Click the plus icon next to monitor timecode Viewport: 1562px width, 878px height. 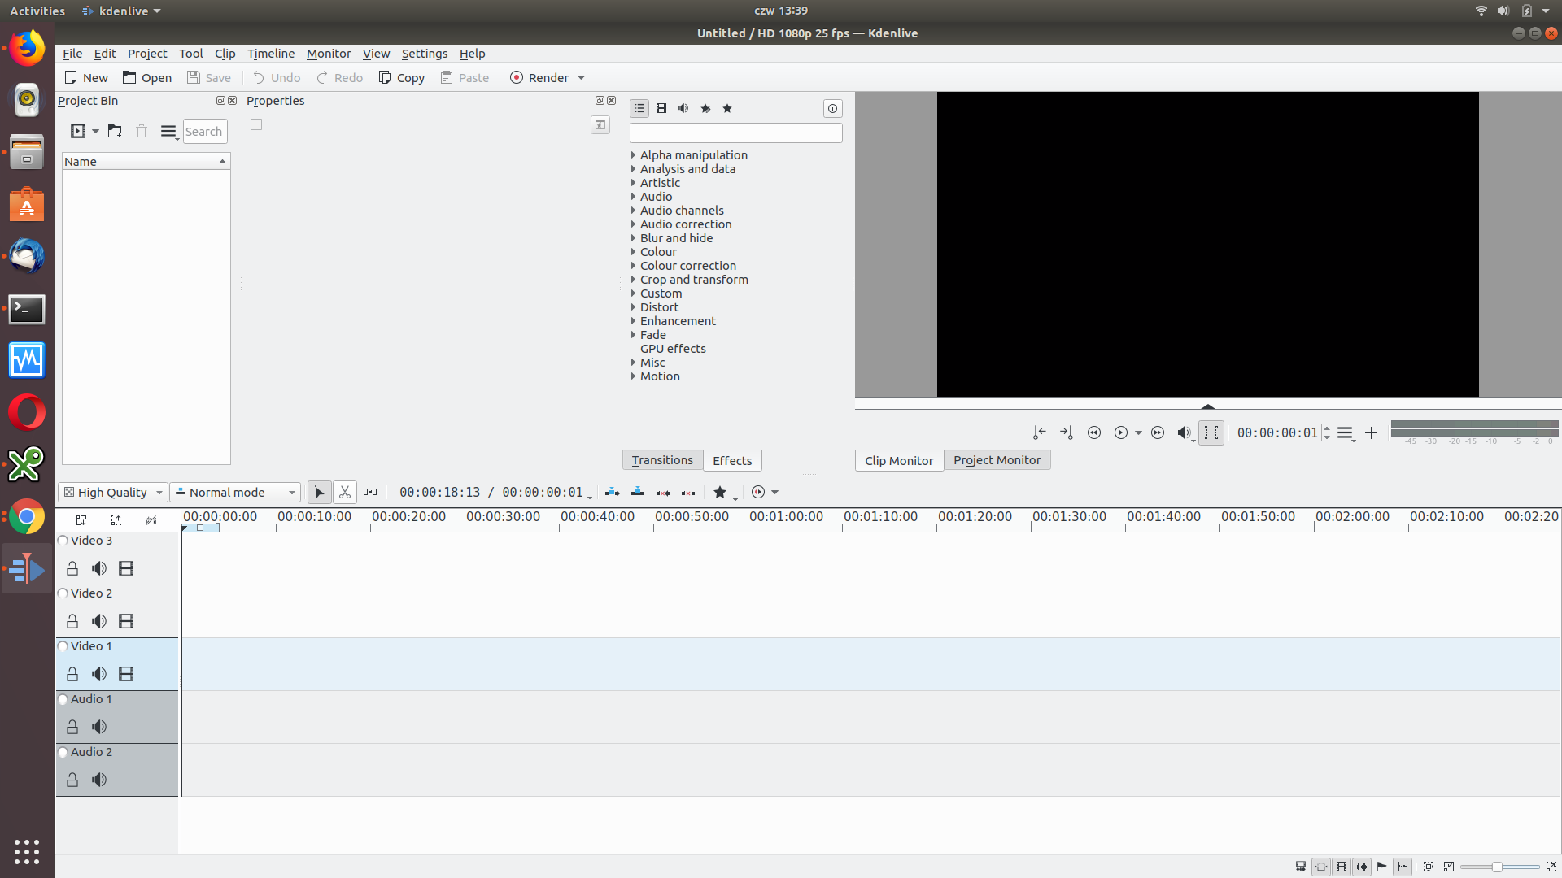[1371, 432]
